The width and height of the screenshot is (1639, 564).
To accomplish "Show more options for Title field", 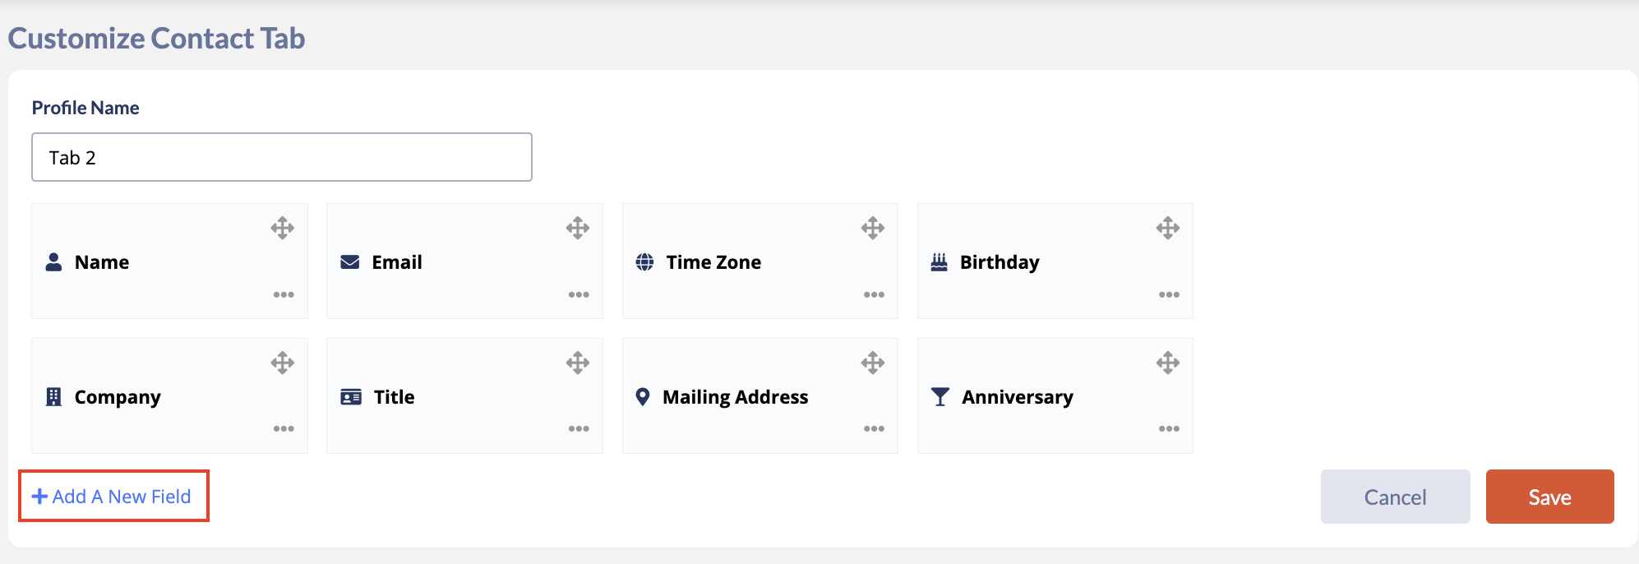I will [579, 428].
